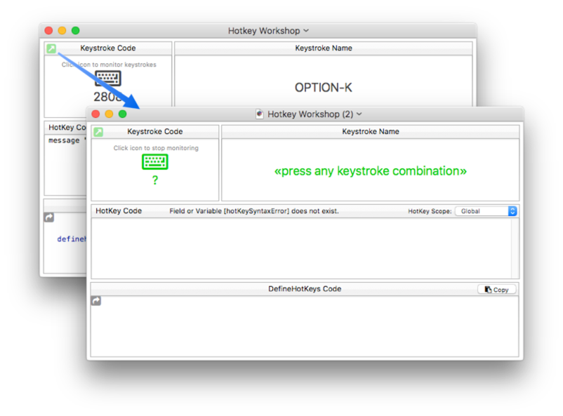Minimize the back Hotkey Workshop window
Screen dimensions: 563x416
[x=62, y=30]
